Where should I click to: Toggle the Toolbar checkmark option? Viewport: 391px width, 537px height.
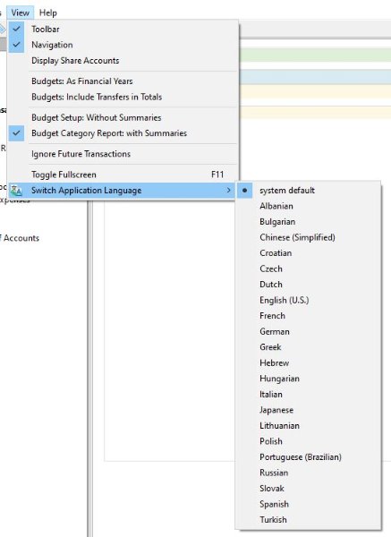(x=16, y=30)
